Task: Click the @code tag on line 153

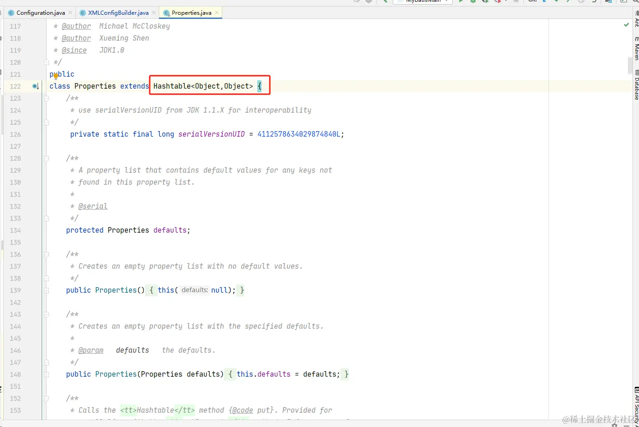Action: [x=243, y=410]
